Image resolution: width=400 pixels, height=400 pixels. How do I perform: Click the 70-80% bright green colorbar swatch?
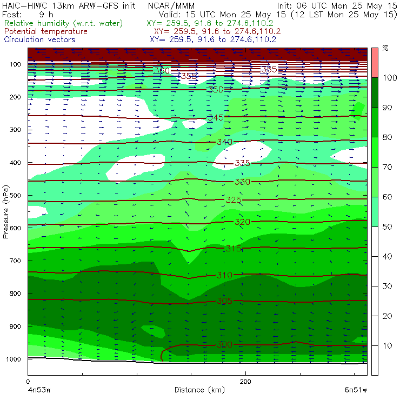point(375,152)
